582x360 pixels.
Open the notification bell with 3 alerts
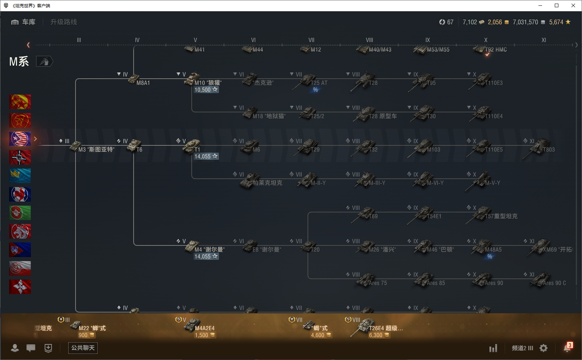pyautogui.click(x=567, y=347)
